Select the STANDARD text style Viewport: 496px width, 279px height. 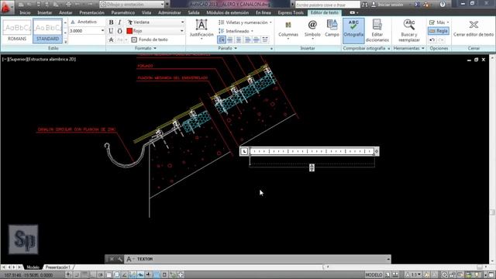(x=47, y=31)
